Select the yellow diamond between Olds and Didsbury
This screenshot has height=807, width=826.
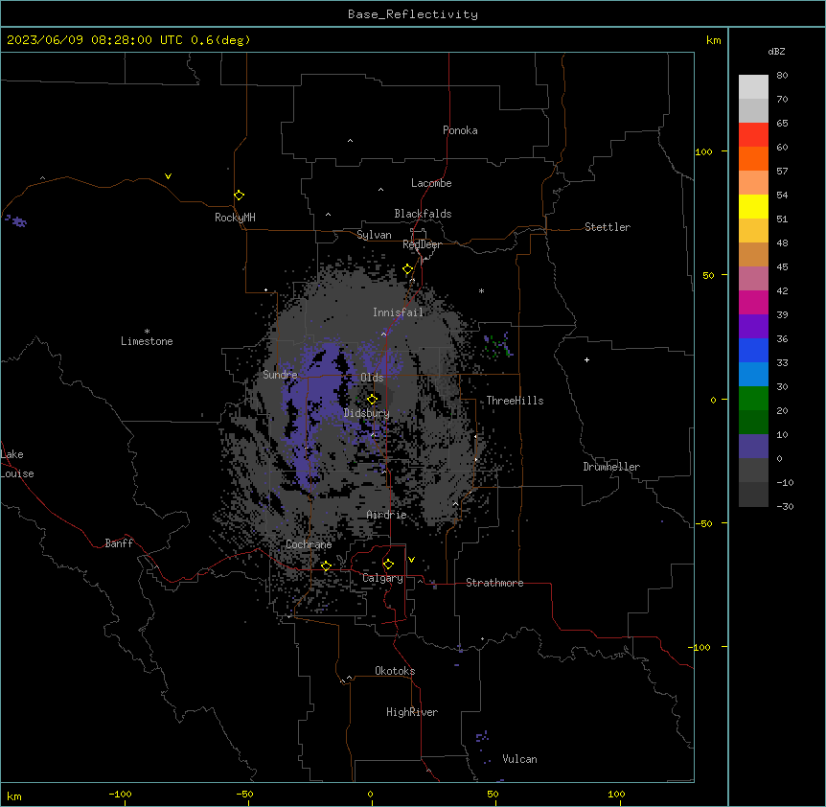tap(372, 400)
